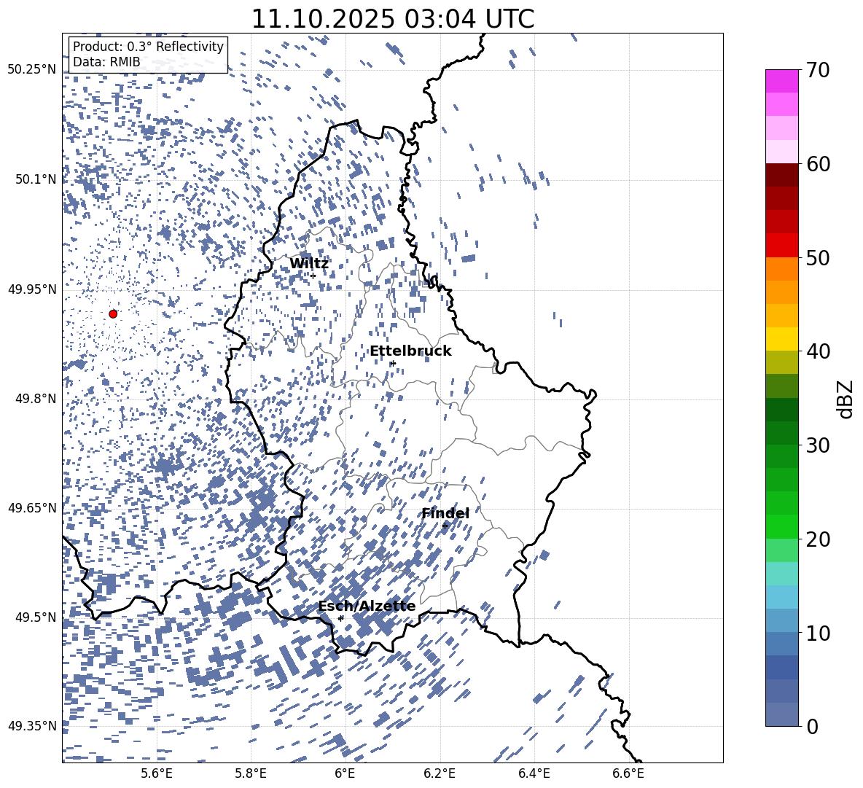Viewport: 863px width, 788px height.
Task: Click the 20 tick on colorbar
Action: click(x=818, y=539)
